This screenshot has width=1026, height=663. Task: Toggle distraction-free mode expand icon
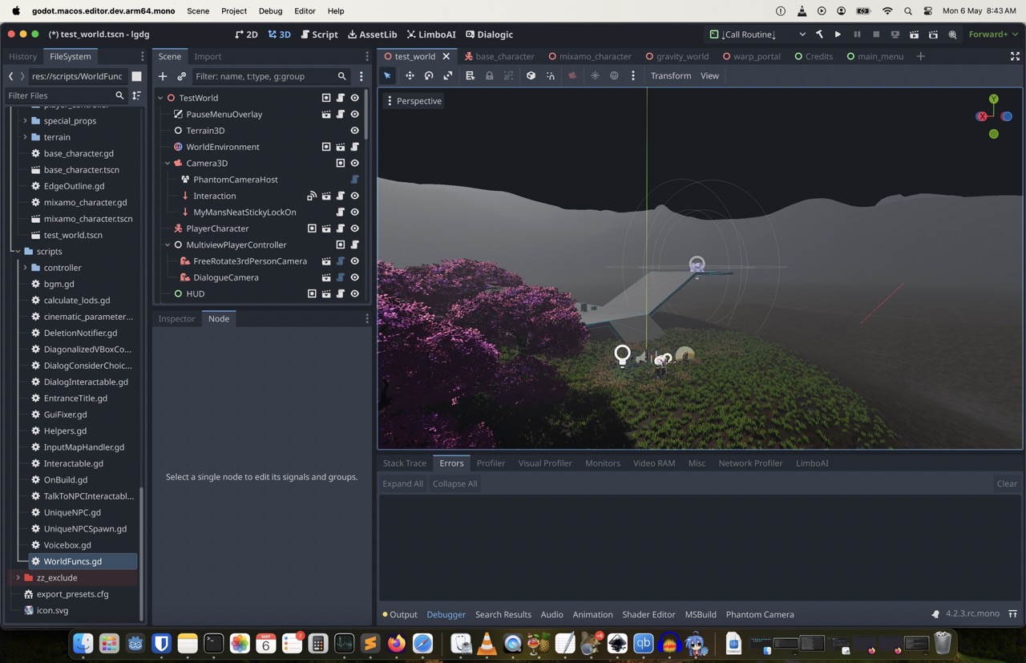point(1015,56)
